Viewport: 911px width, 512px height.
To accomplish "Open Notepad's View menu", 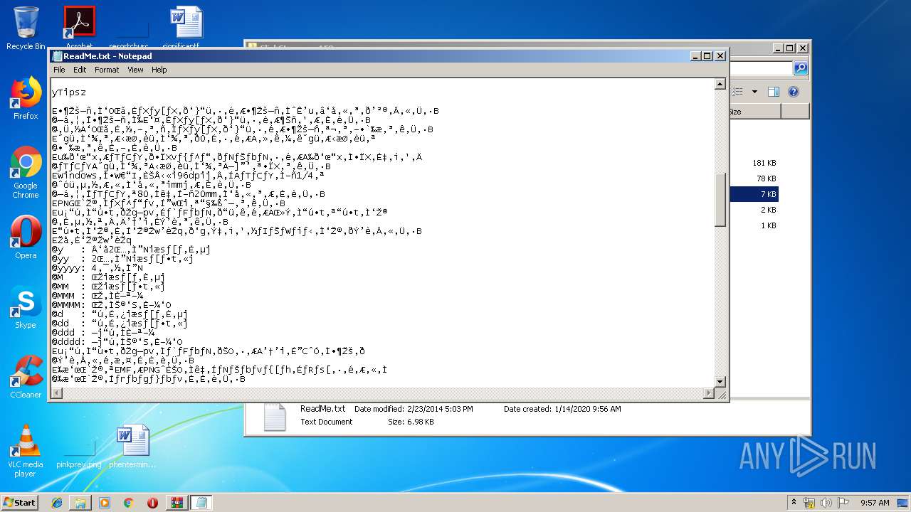I will 135,70.
